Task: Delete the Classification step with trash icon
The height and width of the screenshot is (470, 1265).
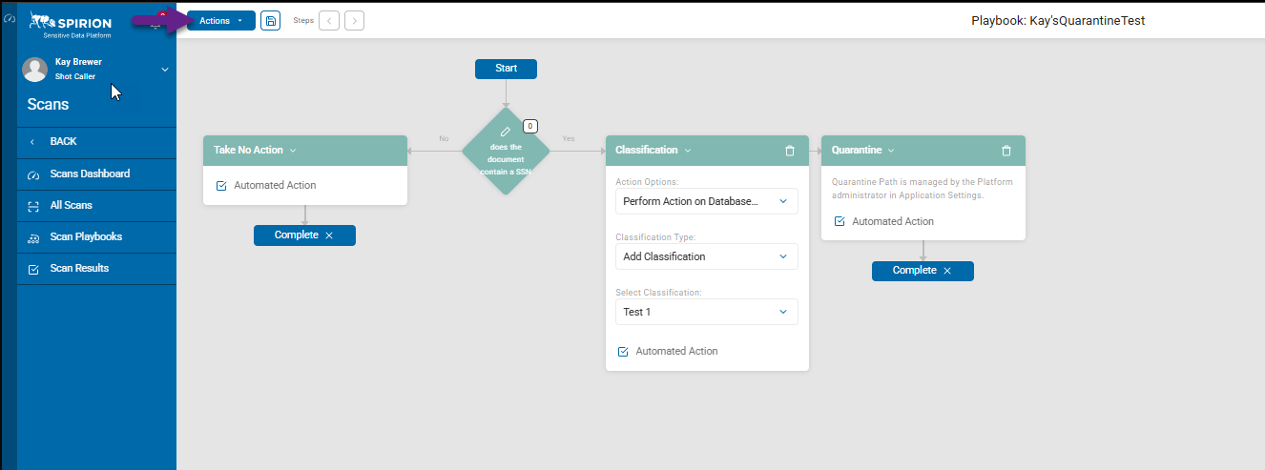Action: (x=789, y=151)
